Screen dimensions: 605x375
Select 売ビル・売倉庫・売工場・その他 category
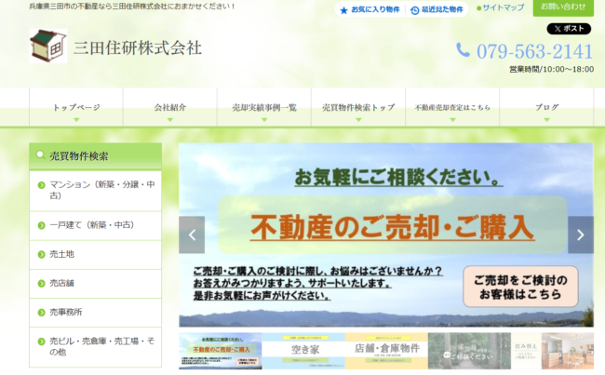tap(95, 347)
